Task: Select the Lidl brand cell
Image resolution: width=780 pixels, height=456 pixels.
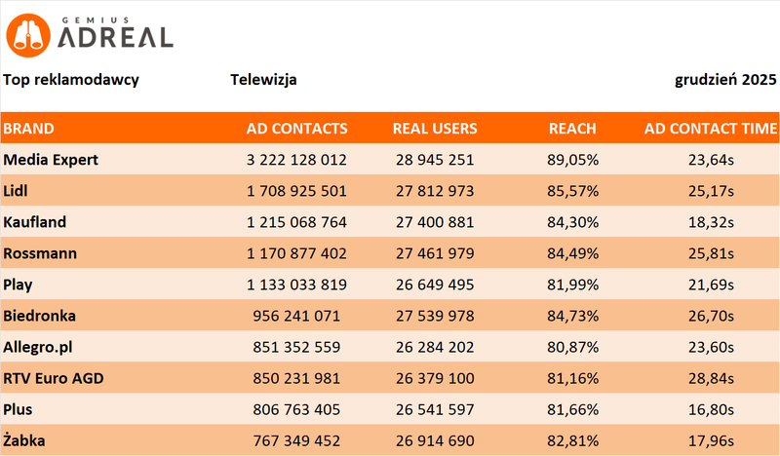Action: (15, 190)
